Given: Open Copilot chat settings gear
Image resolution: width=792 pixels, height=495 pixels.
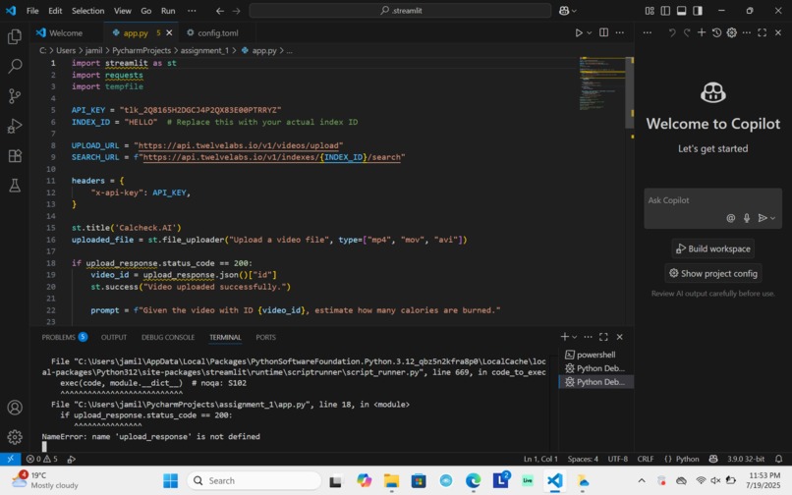Looking at the screenshot, I should (x=731, y=32).
